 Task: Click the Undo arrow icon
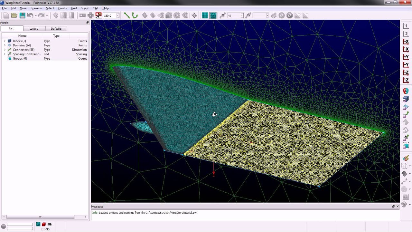tap(30, 15)
